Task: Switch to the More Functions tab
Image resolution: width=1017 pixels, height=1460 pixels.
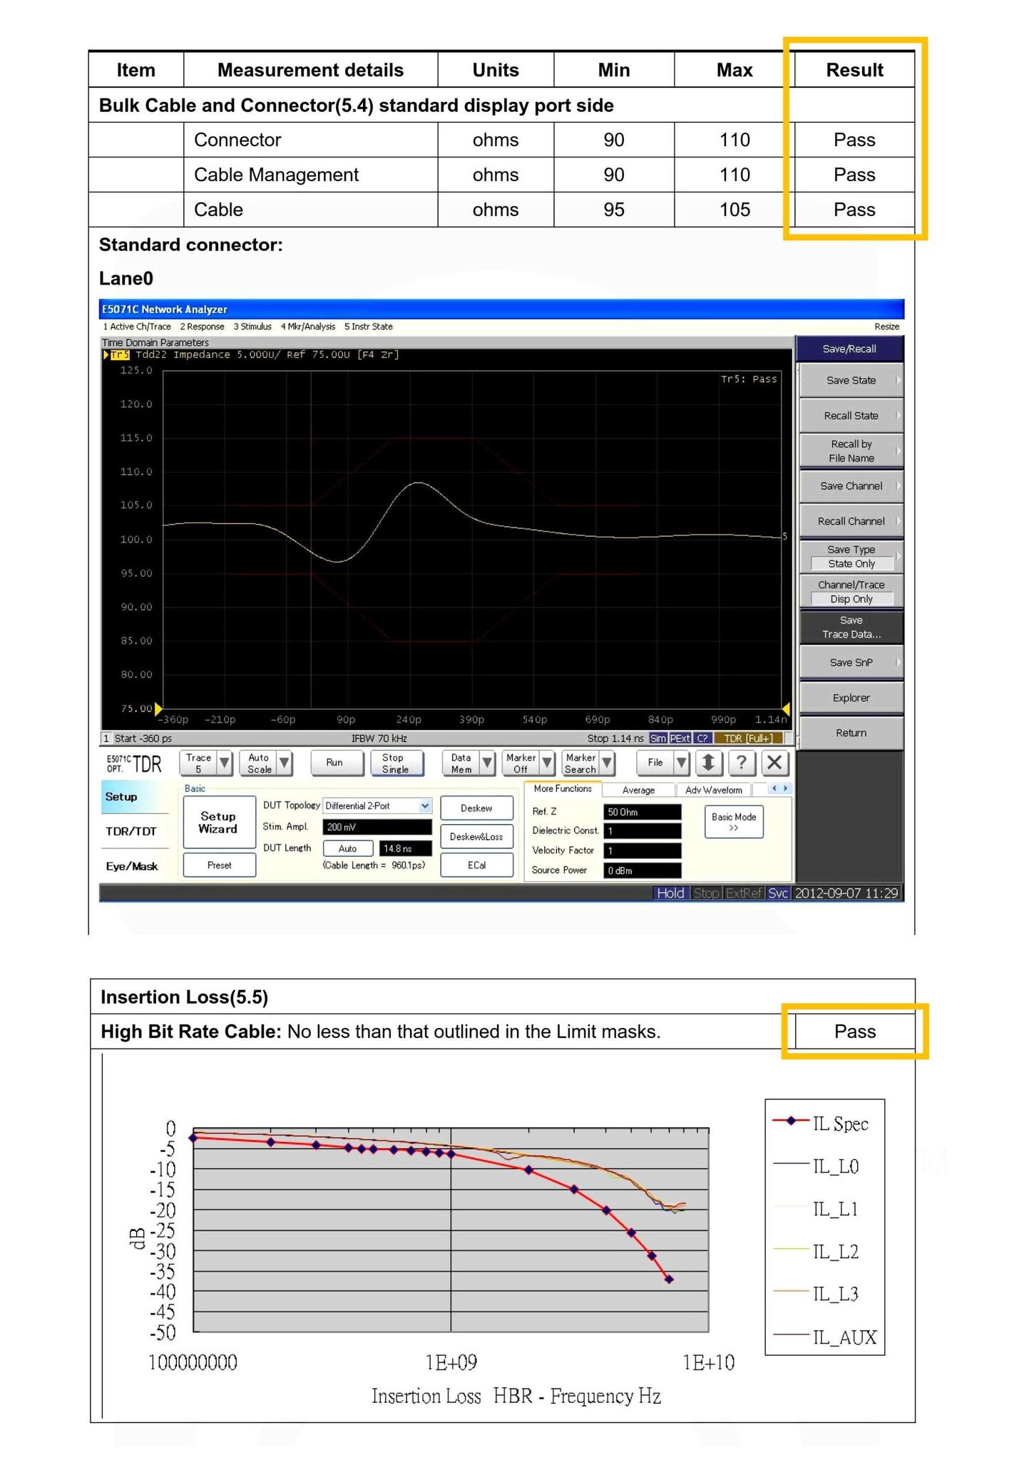Action: click(563, 788)
